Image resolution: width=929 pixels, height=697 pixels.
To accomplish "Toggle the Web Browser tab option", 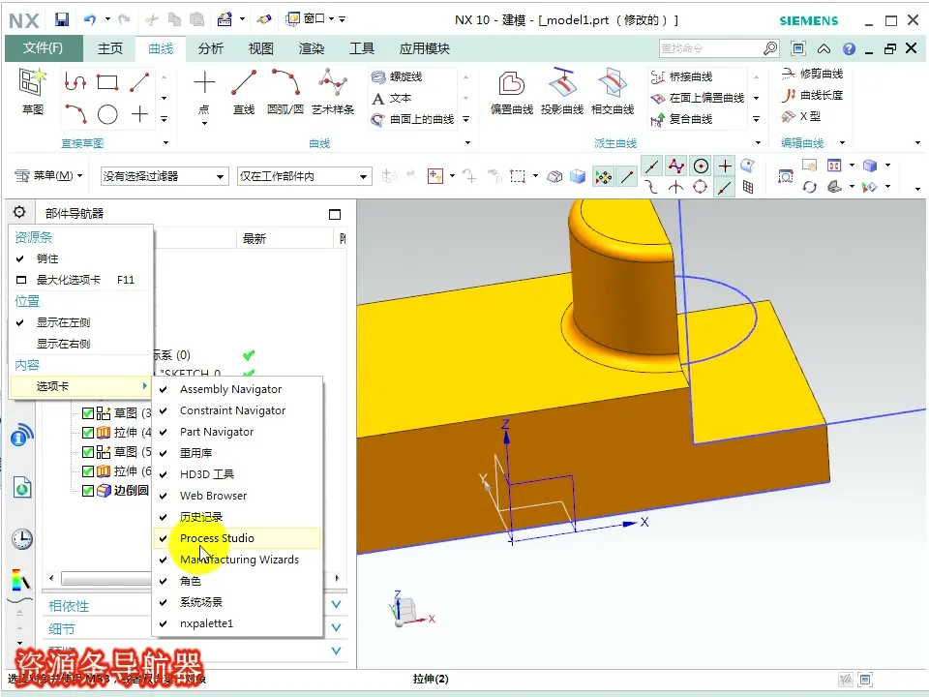I will coord(213,496).
